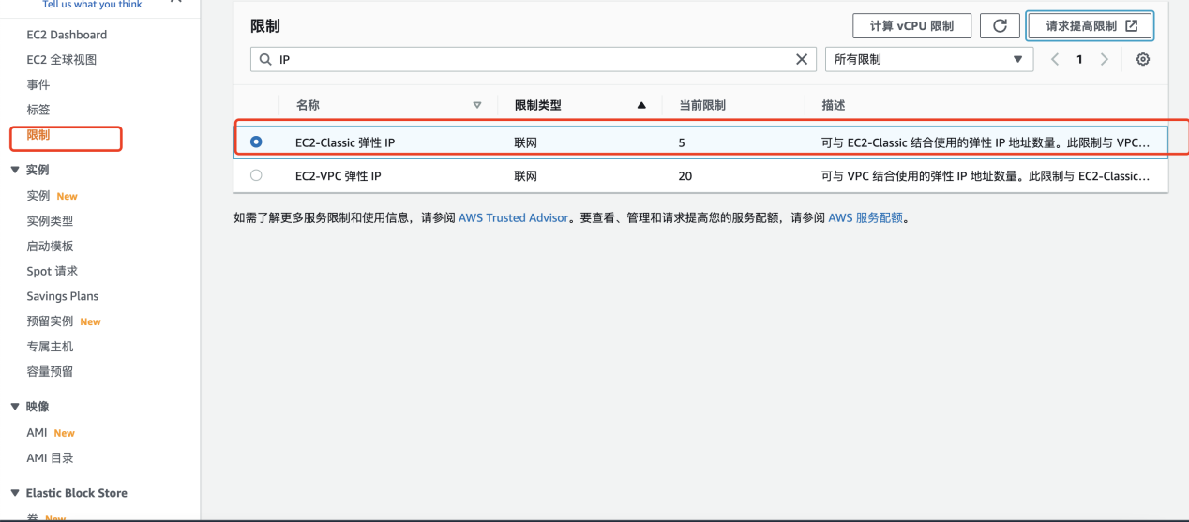Click 联网 in EC2-VPC row
The height and width of the screenshot is (522, 1189).
point(526,175)
